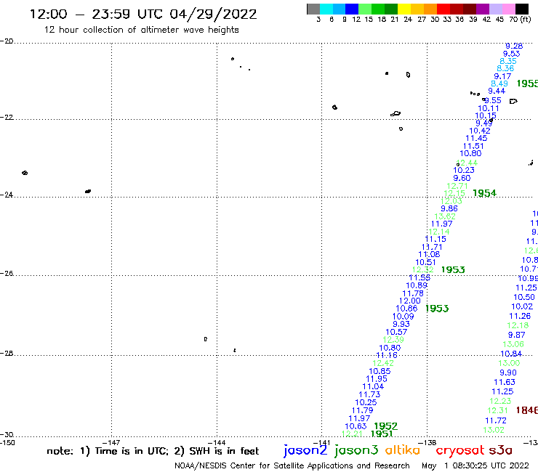The width and height of the screenshot is (538, 472).
Task: Click the green reading 12.39
Action: coord(393,339)
